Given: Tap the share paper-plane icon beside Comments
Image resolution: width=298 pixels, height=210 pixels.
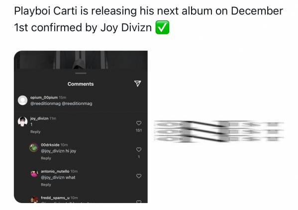Looking at the screenshot, I should (137, 84).
